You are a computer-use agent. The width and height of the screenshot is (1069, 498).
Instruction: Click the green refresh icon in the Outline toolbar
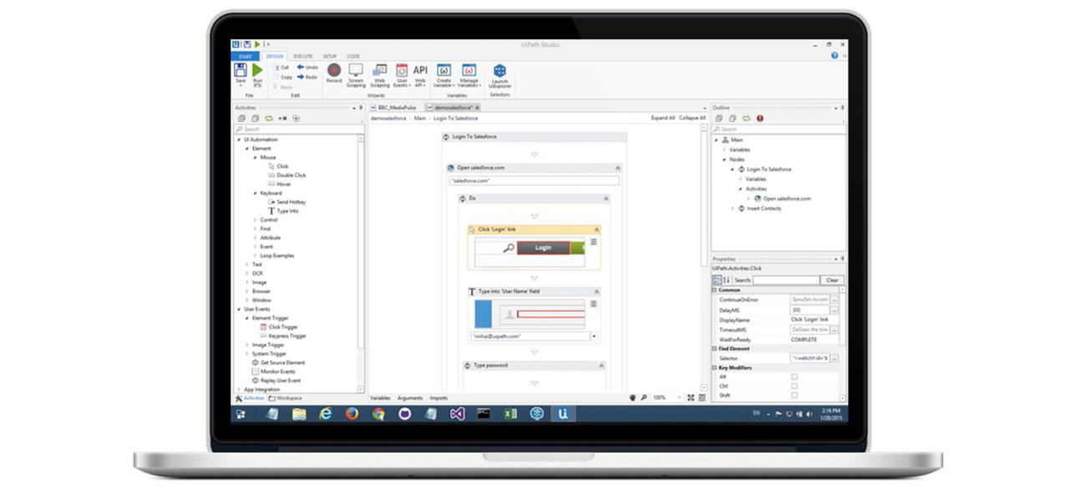(747, 118)
